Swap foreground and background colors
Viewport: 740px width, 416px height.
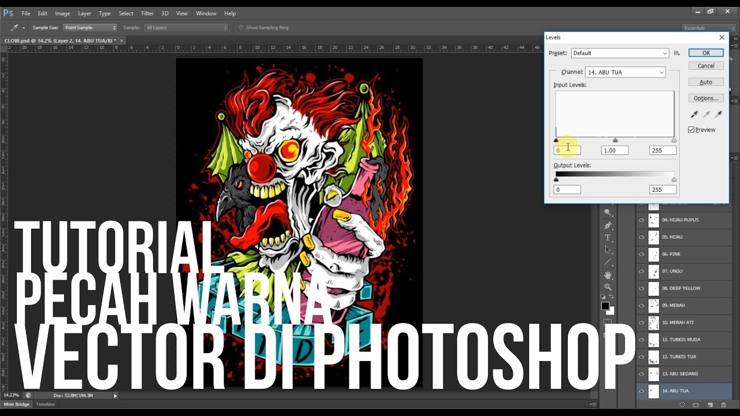click(612, 296)
